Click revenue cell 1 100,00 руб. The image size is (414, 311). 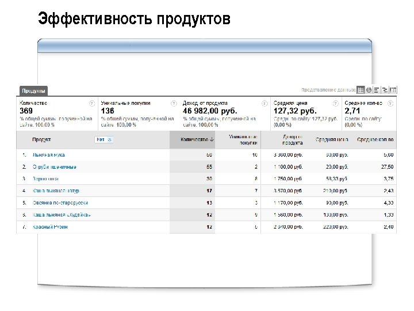point(288,167)
